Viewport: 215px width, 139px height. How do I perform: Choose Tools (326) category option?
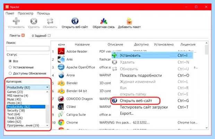[x=15, y=118]
